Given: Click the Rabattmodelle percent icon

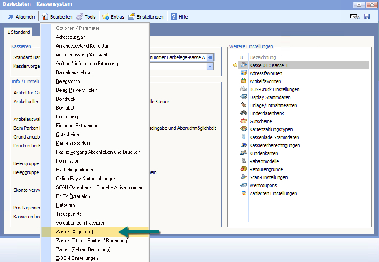Looking at the screenshot, I should pyautogui.click(x=244, y=161).
